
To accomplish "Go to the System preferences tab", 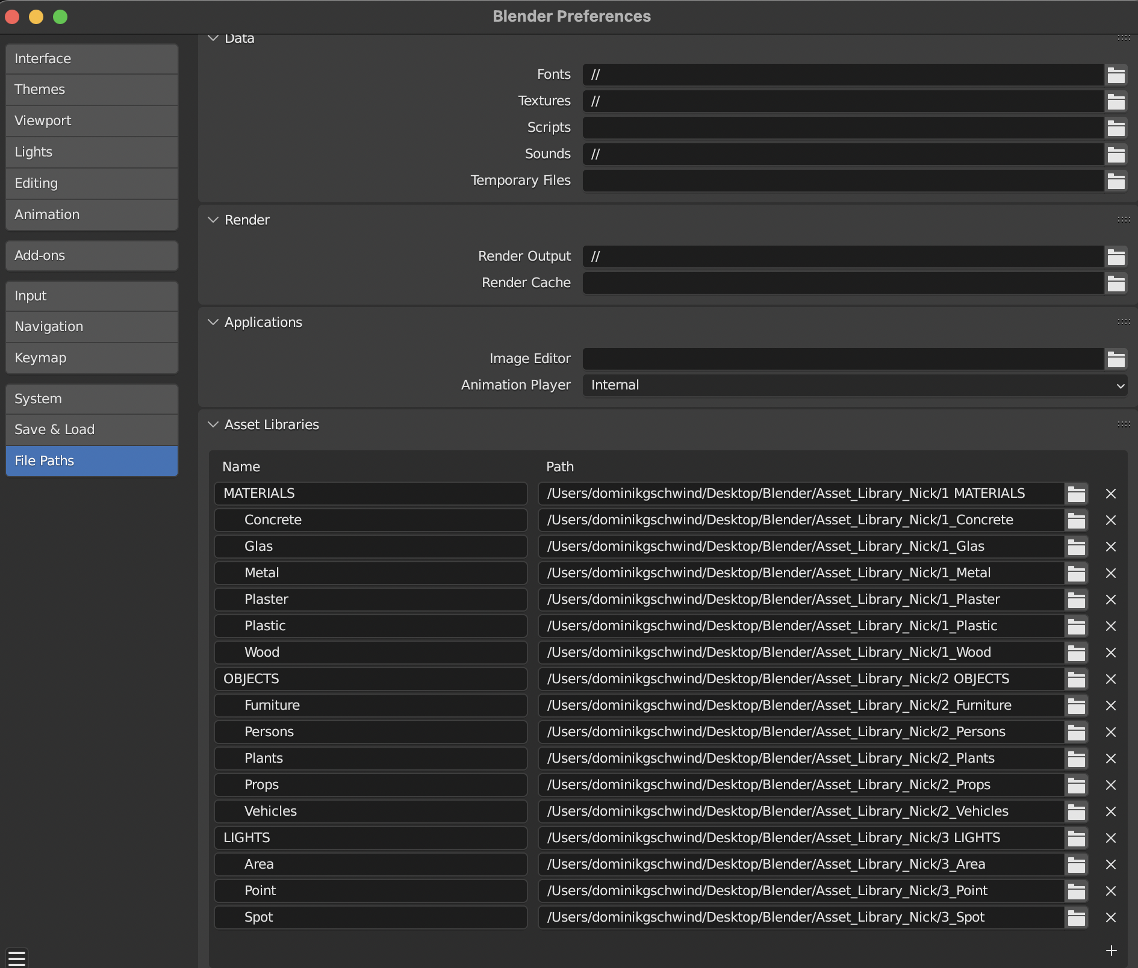I will coord(92,399).
